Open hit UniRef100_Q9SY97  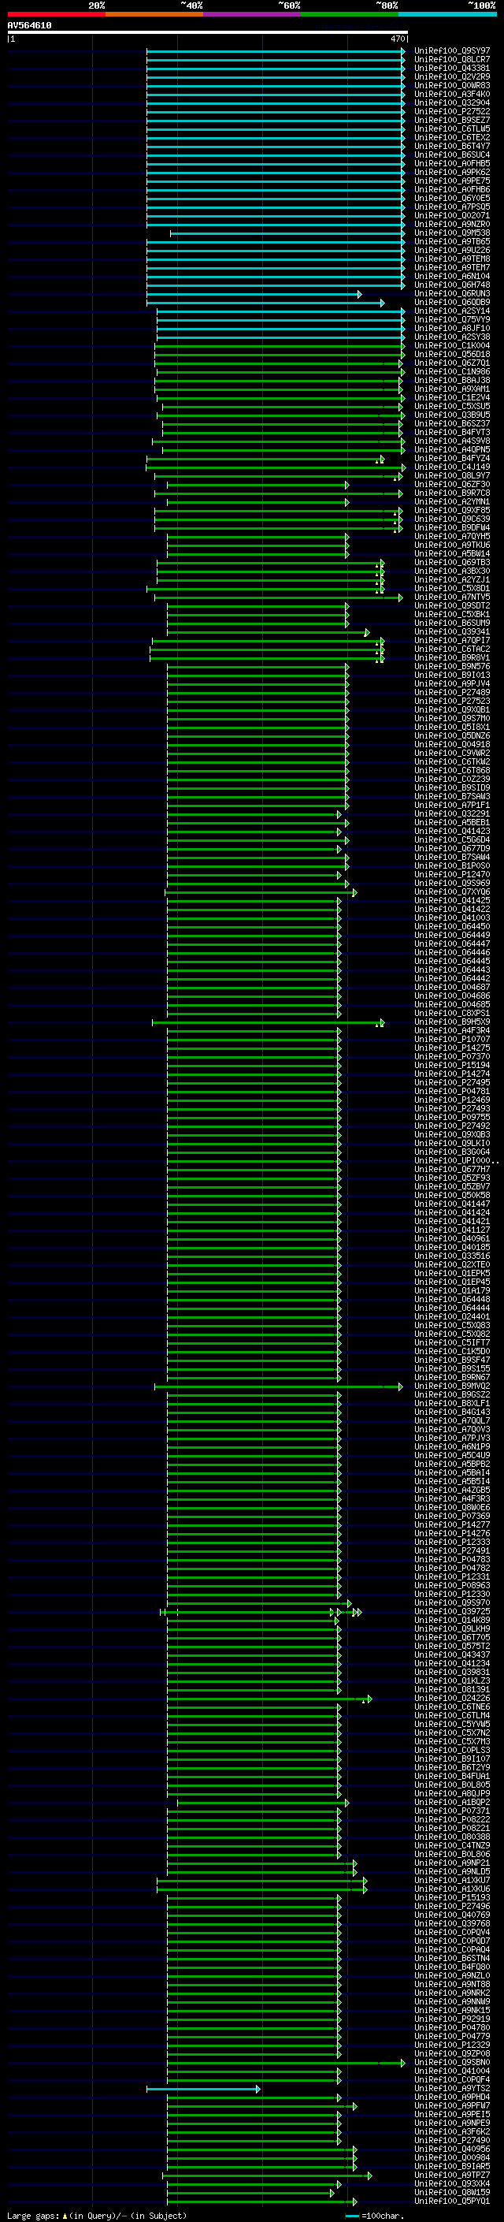point(452,51)
